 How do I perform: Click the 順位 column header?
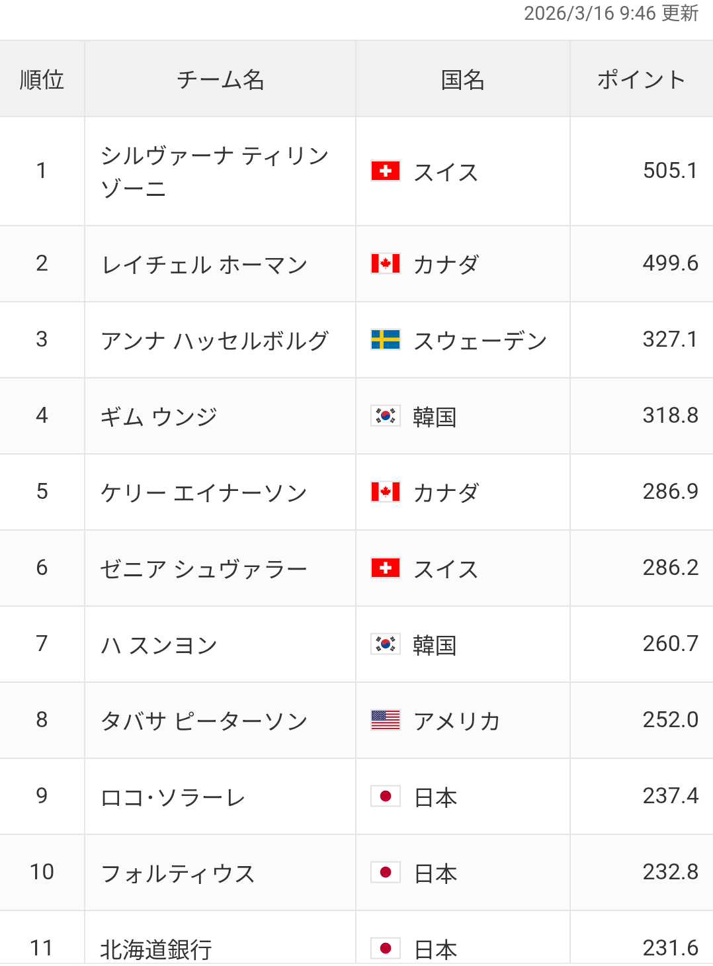click(x=42, y=79)
